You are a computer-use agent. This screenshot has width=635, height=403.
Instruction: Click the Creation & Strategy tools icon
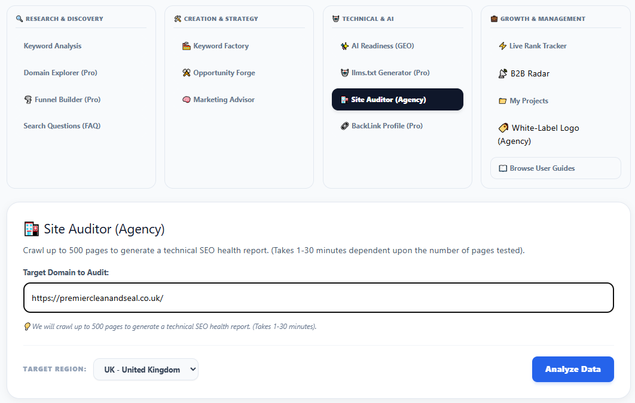tap(178, 19)
